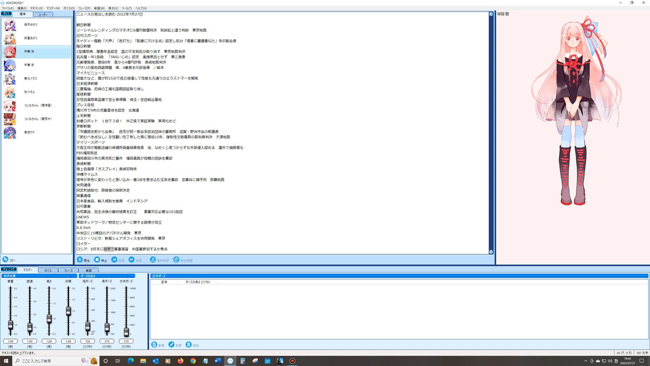Click the 朝日新聞 line in editor

(84, 25)
